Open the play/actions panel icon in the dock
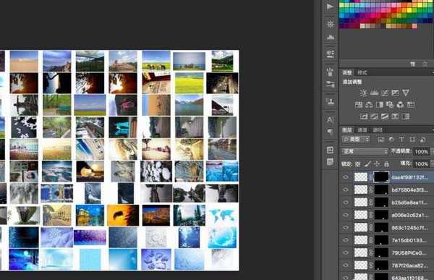 (330, 7)
